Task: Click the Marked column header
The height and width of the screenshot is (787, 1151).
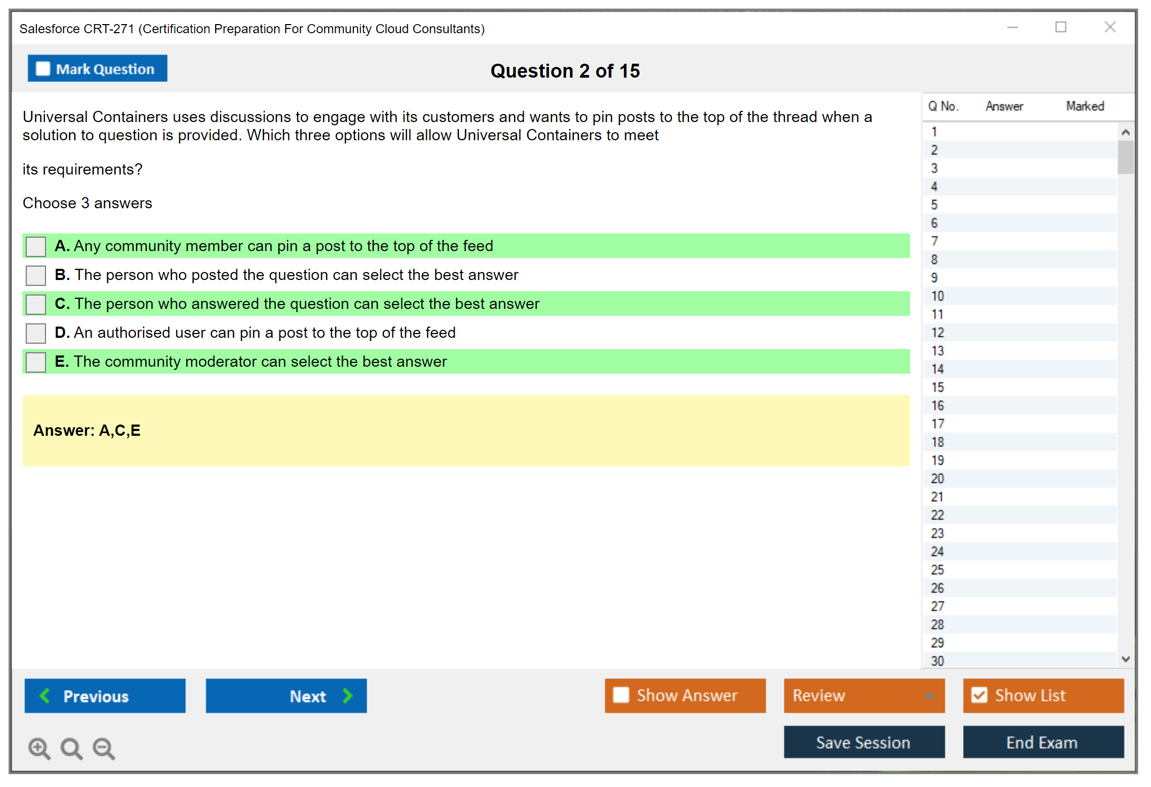Action: point(1085,106)
